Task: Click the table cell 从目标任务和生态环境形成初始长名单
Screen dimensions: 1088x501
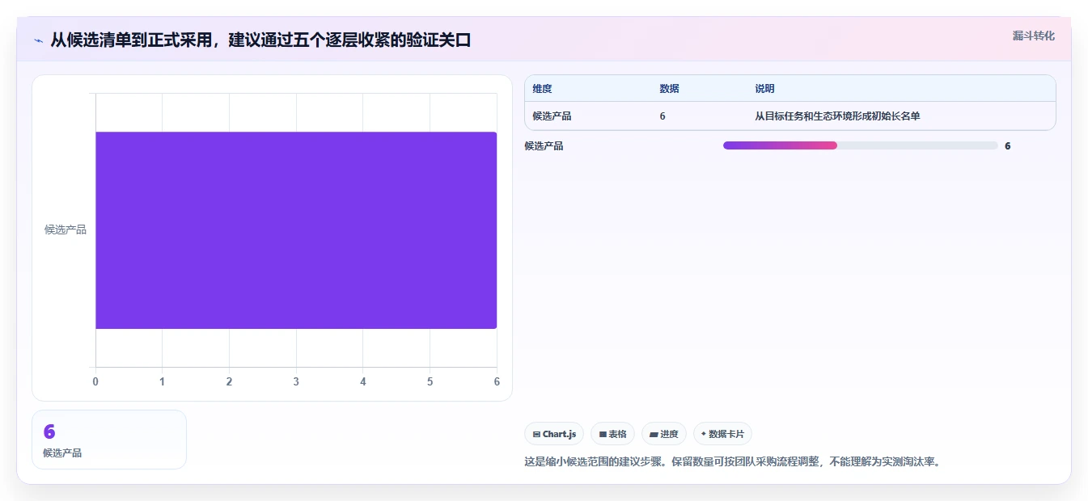Action: (837, 116)
